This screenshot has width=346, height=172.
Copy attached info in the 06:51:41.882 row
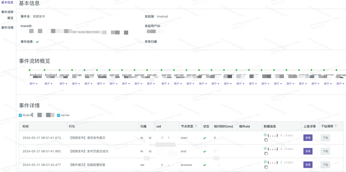point(266,153)
